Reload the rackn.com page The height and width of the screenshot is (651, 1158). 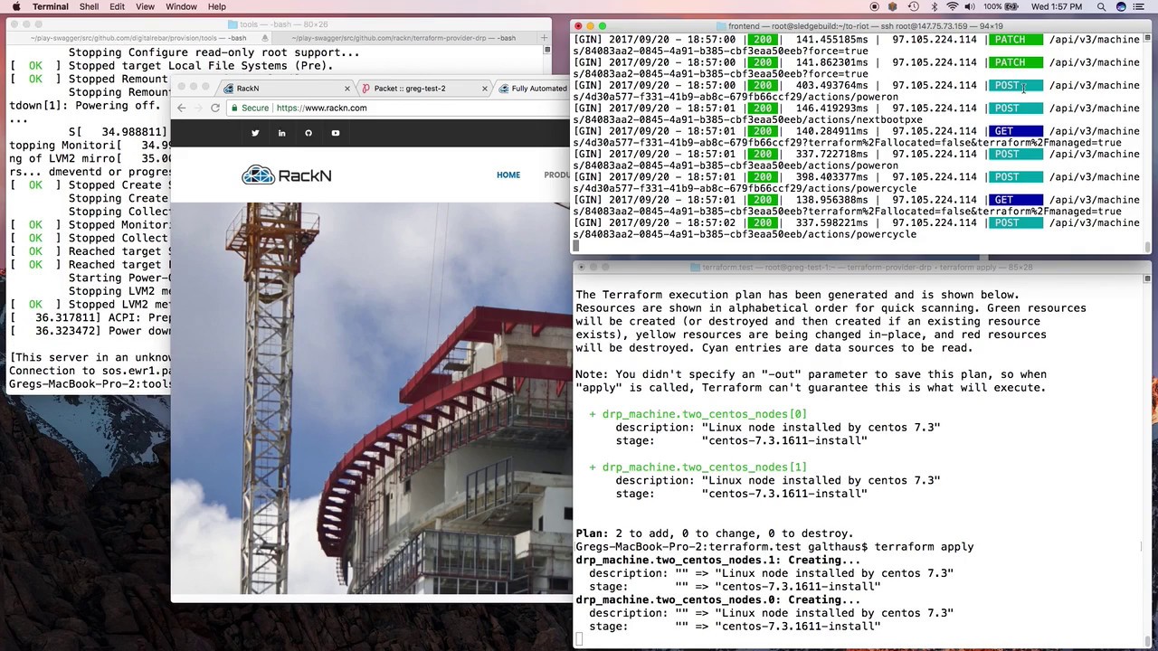(215, 108)
